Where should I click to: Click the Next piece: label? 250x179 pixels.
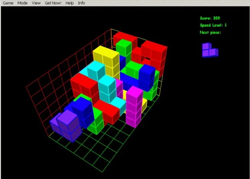click(x=210, y=32)
